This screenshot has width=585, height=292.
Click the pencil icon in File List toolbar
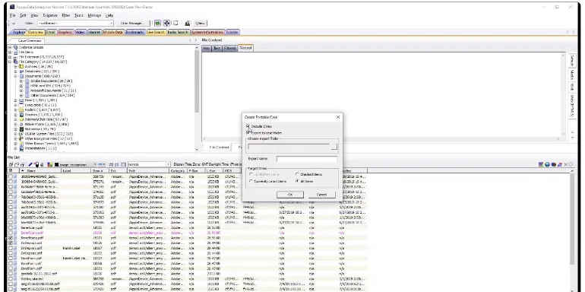[30, 164]
